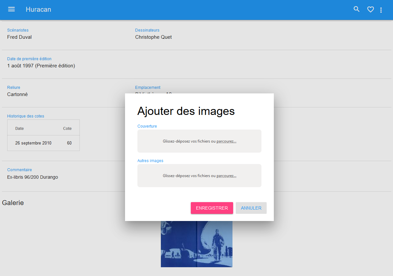Click the Ajouter des images dialog title
Viewport: 393px width, 276px height.
point(186,111)
